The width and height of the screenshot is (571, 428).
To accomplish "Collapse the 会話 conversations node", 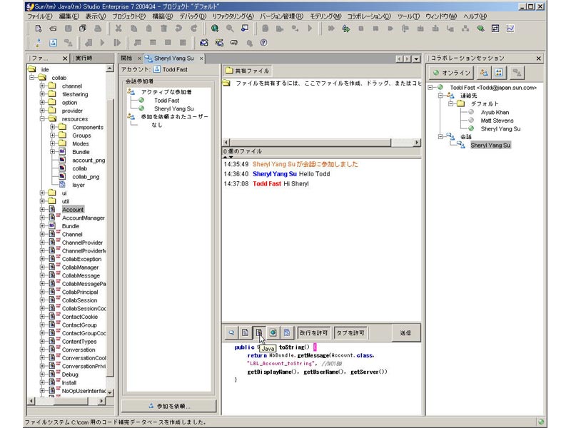I will (440, 137).
